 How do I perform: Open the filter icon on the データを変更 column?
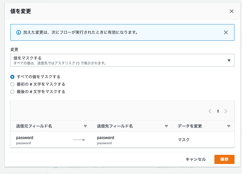pos(229,126)
